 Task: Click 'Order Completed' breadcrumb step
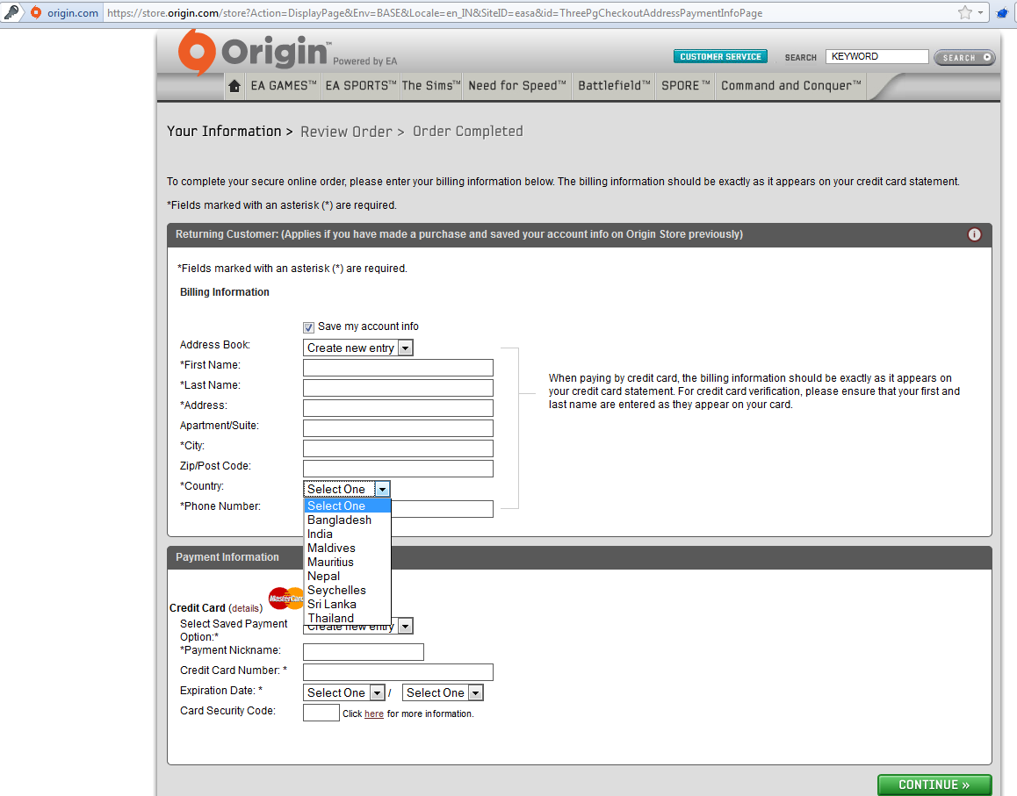coord(467,131)
